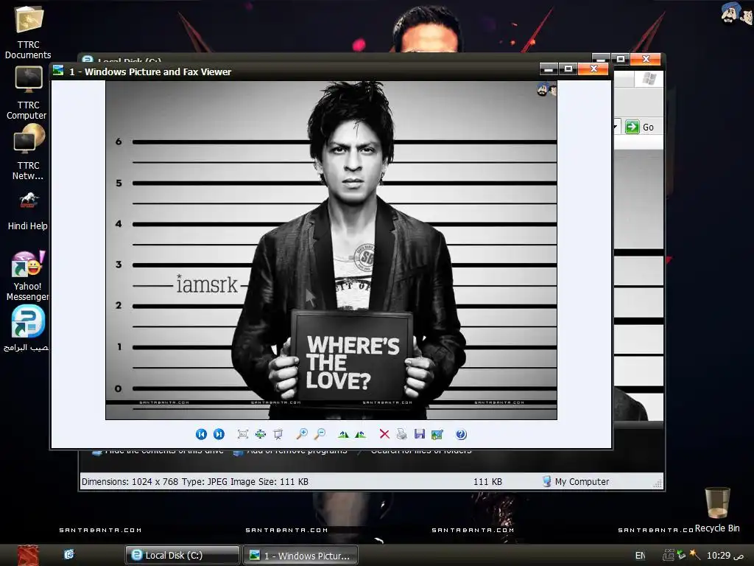Image resolution: width=754 pixels, height=566 pixels.
Task: Open the TTRC Computer desktop icon
Action: click(27, 93)
